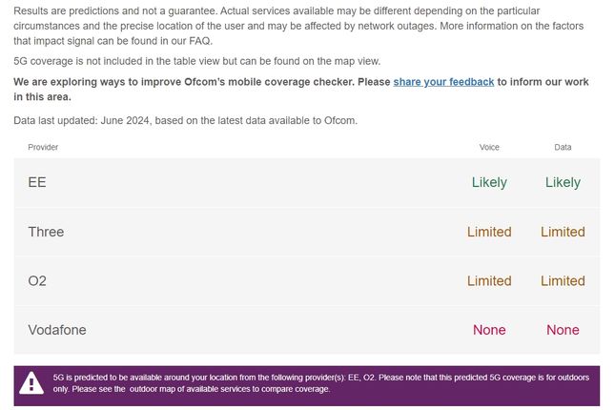
Task: Open the share your feedback link
Action: coord(443,82)
